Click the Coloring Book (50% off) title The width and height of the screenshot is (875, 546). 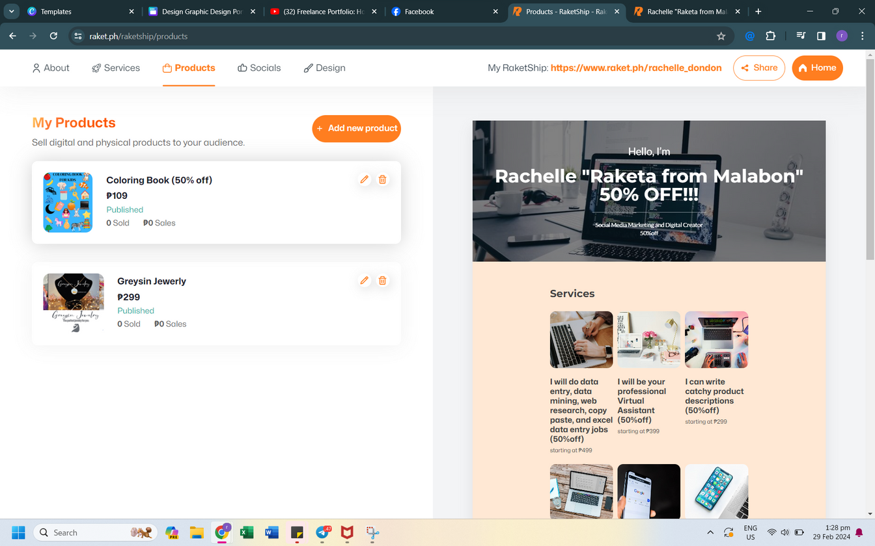(160, 180)
